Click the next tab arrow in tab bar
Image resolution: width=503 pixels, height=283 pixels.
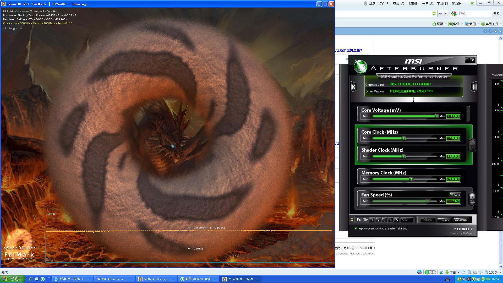pyautogui.click(x=490, y=31)
